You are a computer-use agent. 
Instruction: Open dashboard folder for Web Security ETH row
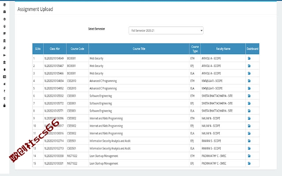click(x=249, y=59)
